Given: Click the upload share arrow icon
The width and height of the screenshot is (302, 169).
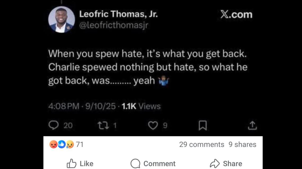Looking at the screenshot, I should pyautogui.click(x=252, y=126).
